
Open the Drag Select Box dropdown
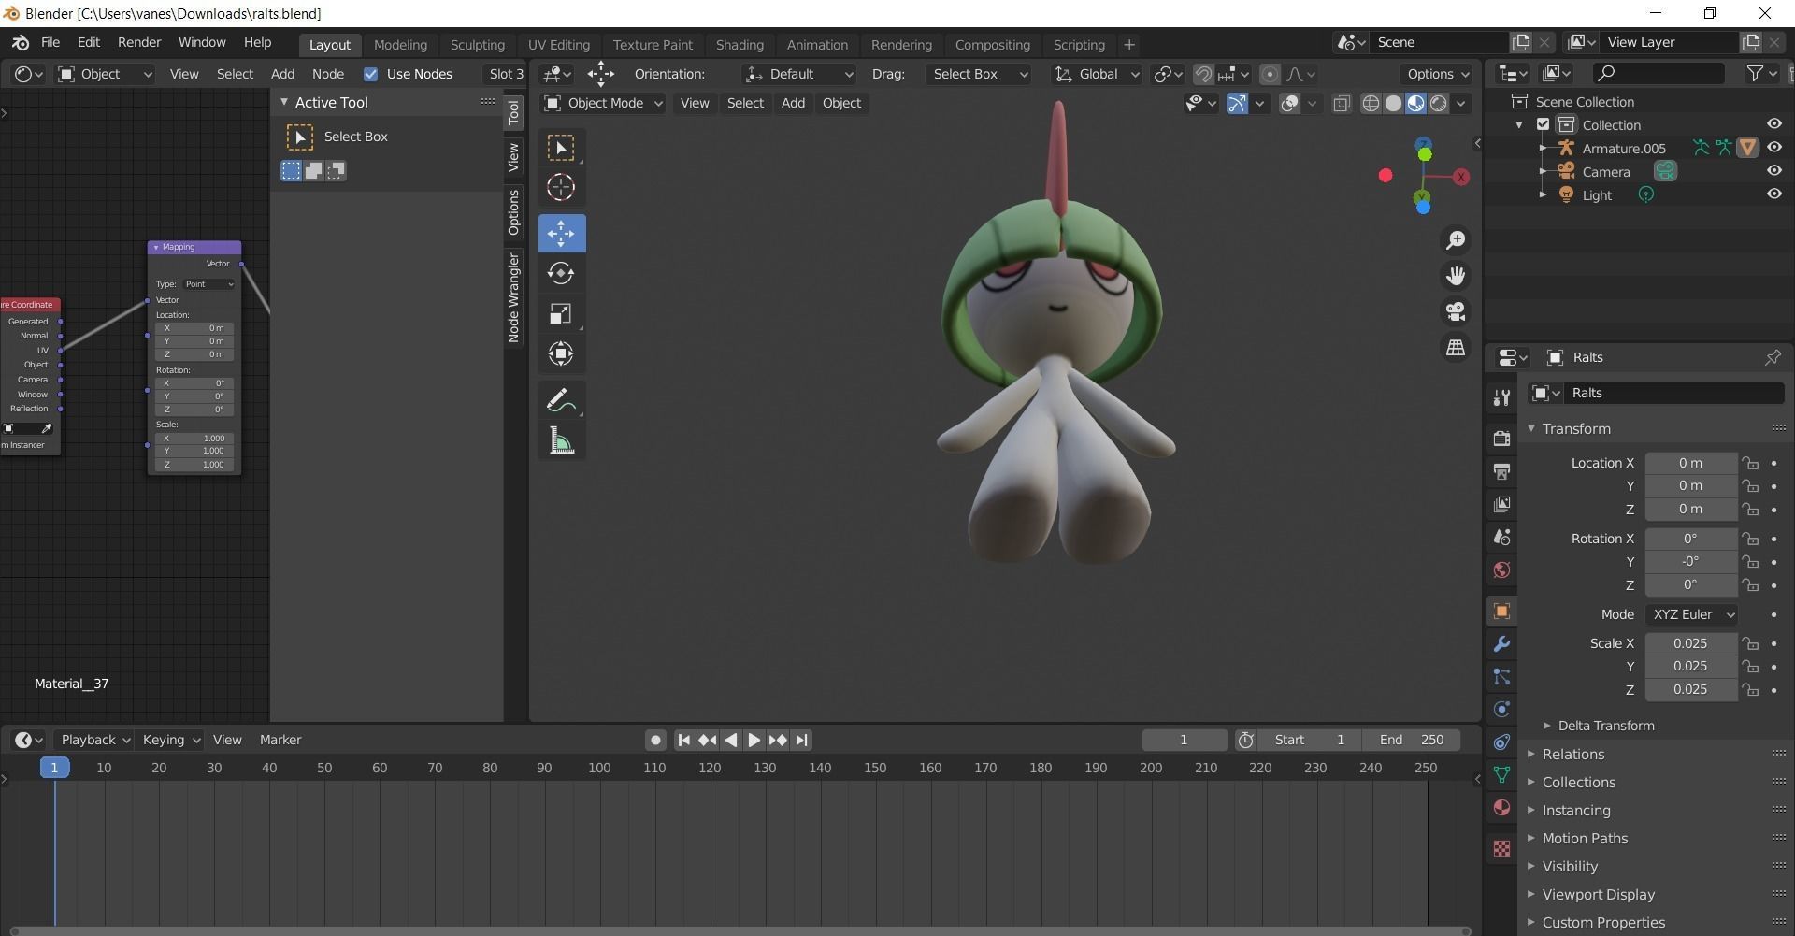977,74
